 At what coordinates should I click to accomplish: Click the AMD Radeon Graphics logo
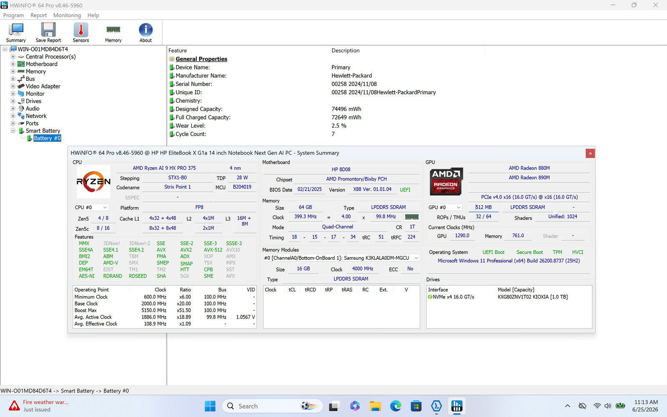click(446, 181)
